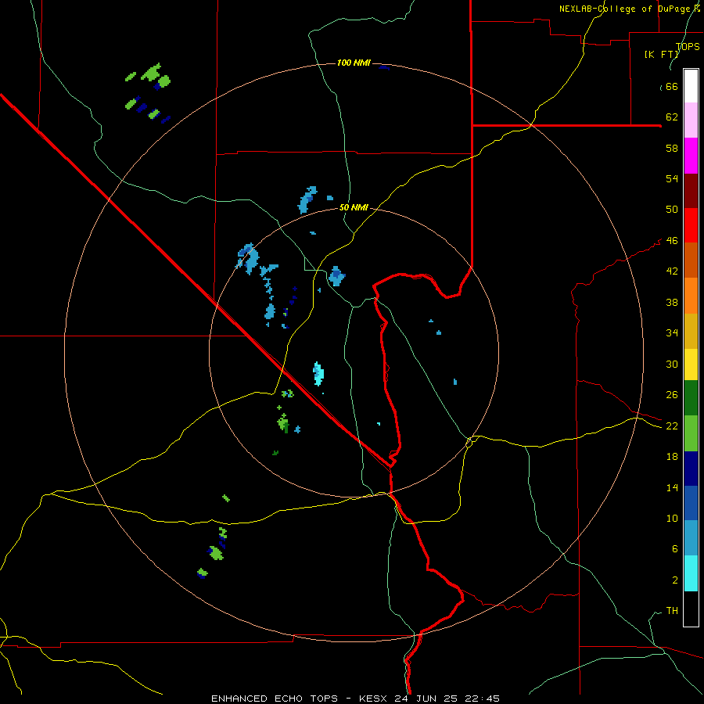Click the white swatch on the tops scale

(x=691, y=86)
